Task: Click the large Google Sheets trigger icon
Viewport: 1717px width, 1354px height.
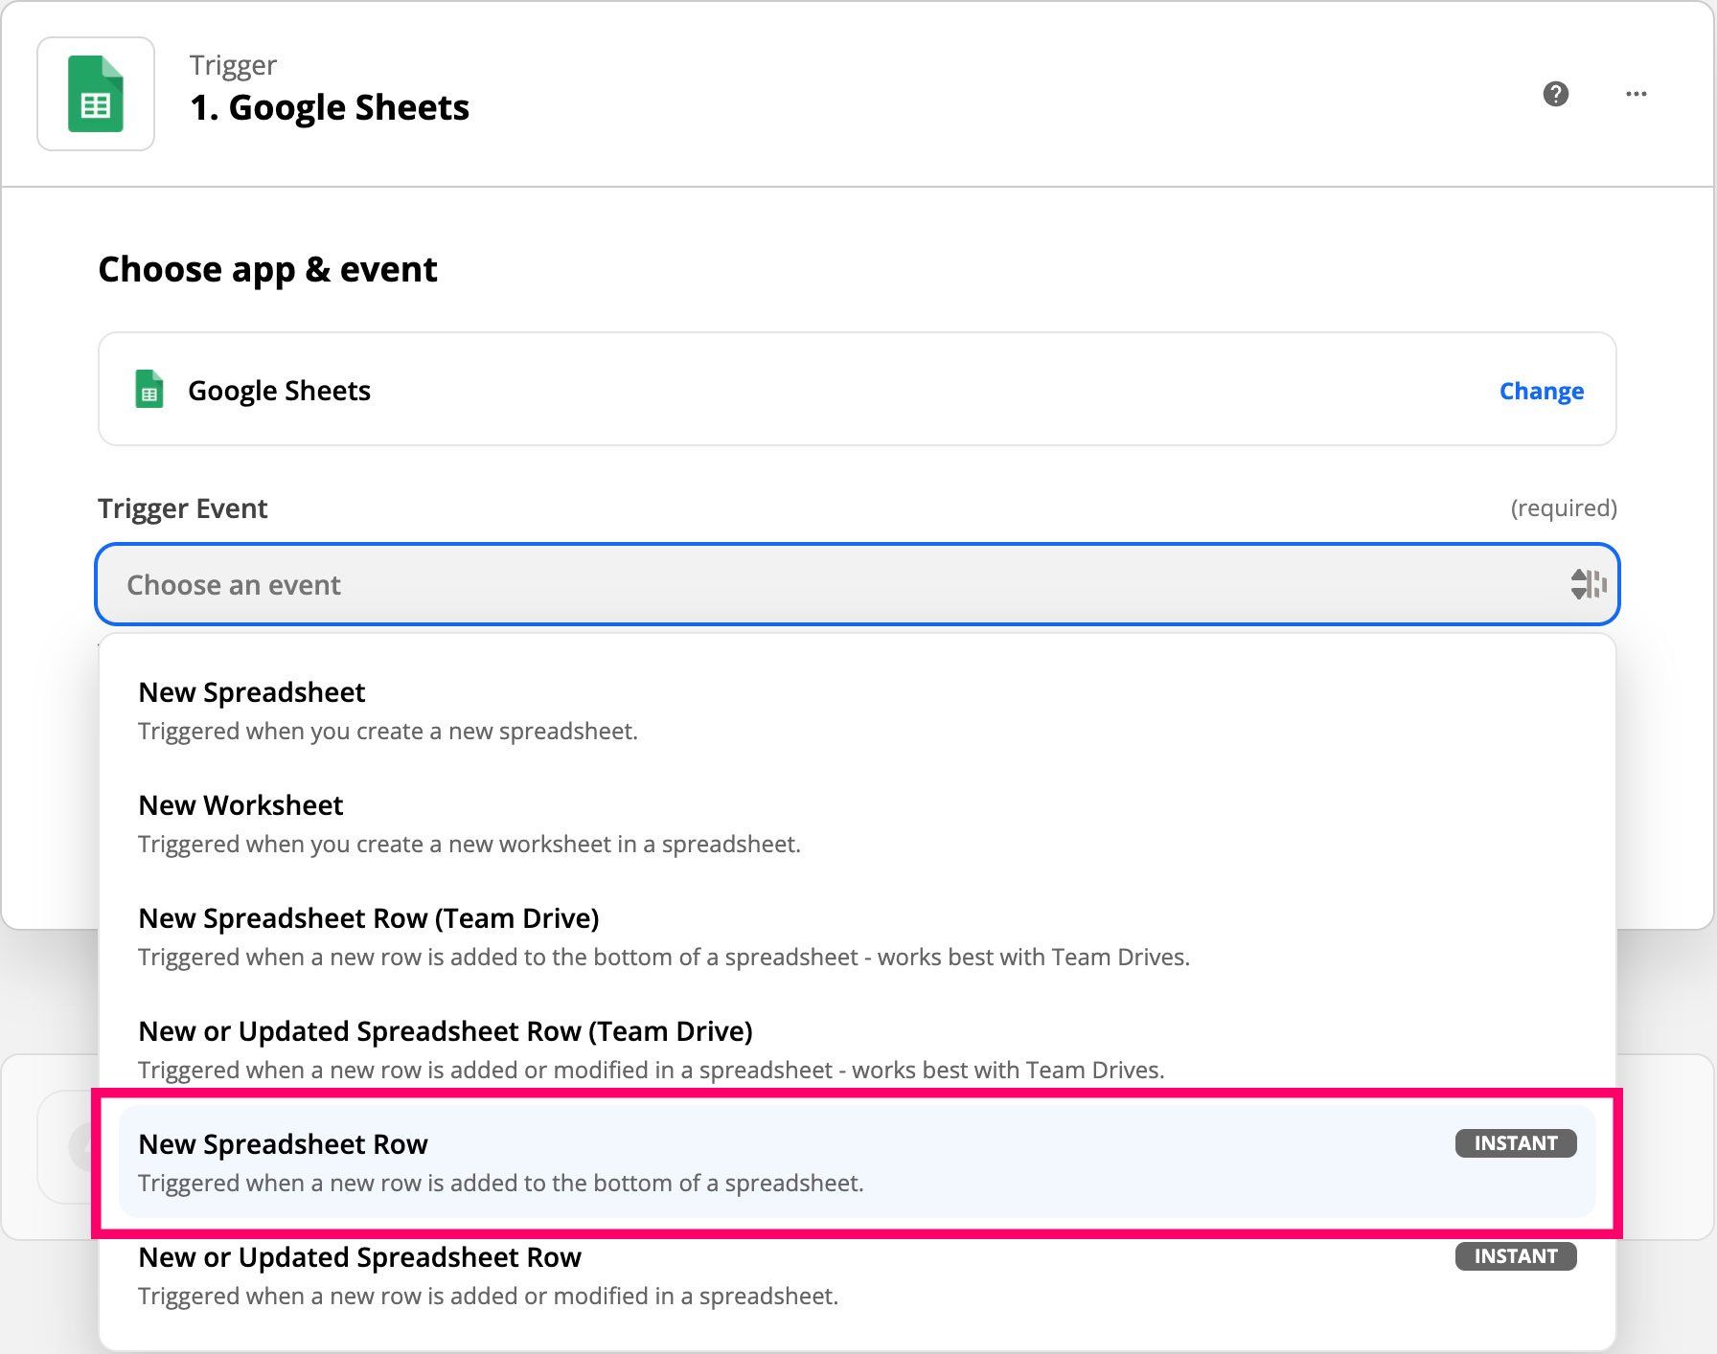Action: (x=96, y=94)
